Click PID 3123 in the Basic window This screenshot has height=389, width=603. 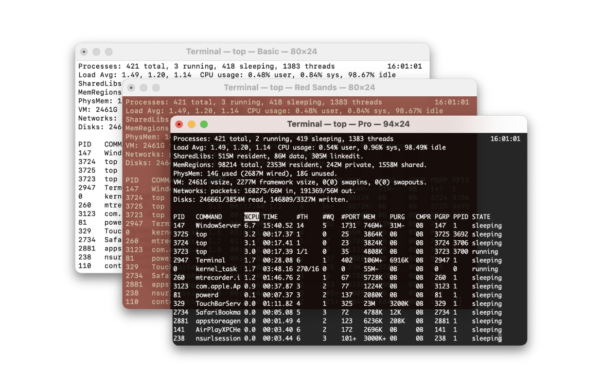tap(87, 213)
